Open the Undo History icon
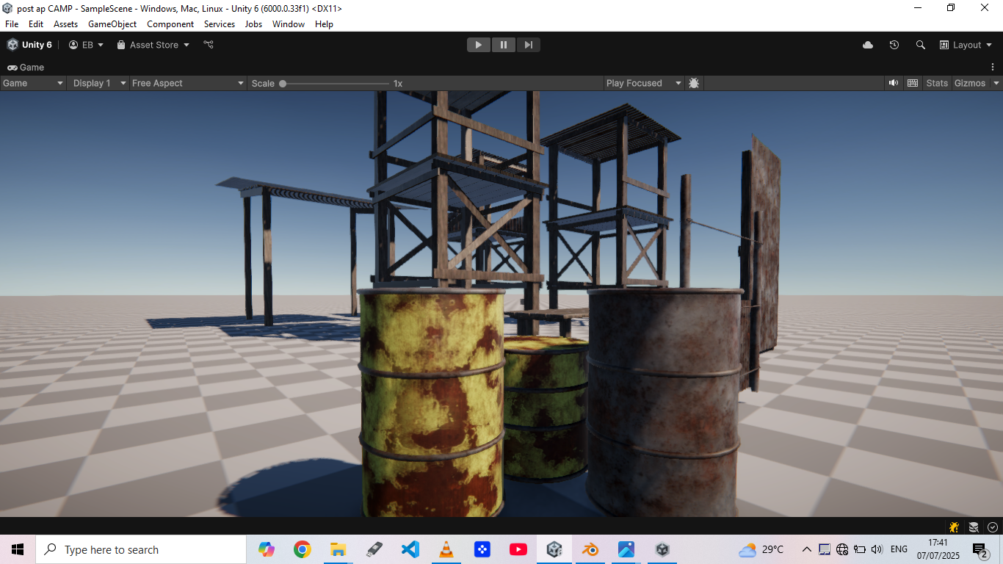Screen dimensions: 1003x564 [x=894, y=45]
